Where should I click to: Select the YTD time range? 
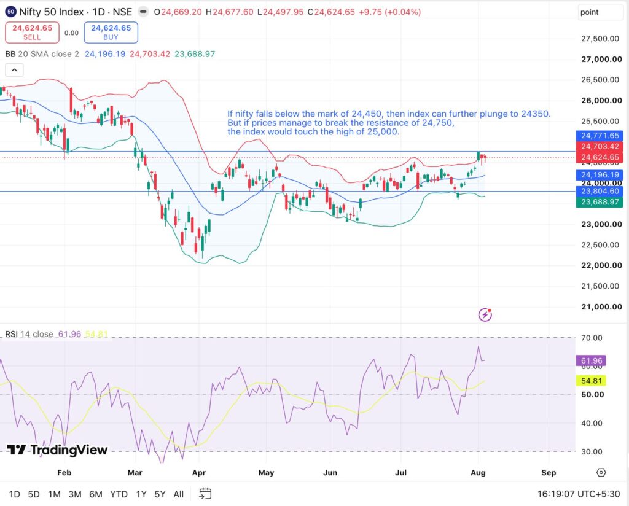tap(119, 494)
